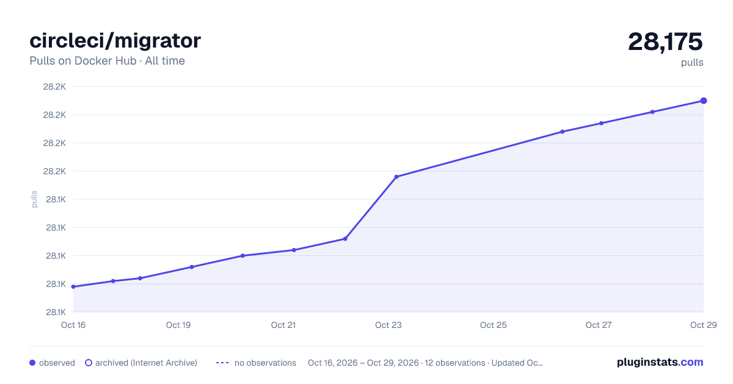Click the 'observed' legend label
Viewport: 733px width, 384px height.
[x=57, y=363]
